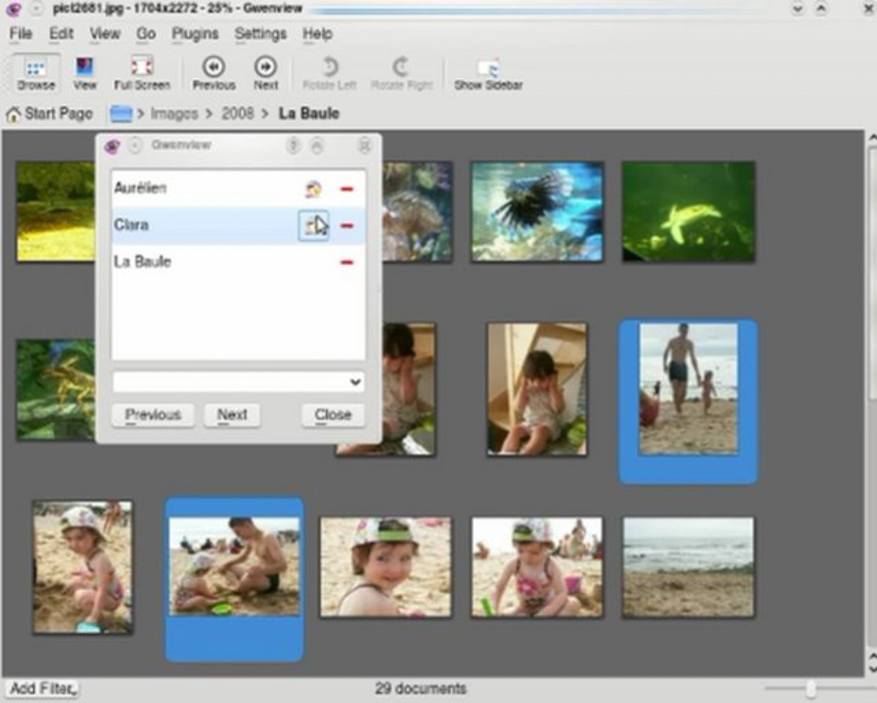Screen dimensions: 877x703
Task: Open the Settings menu
Action: (x=261, y=34)
